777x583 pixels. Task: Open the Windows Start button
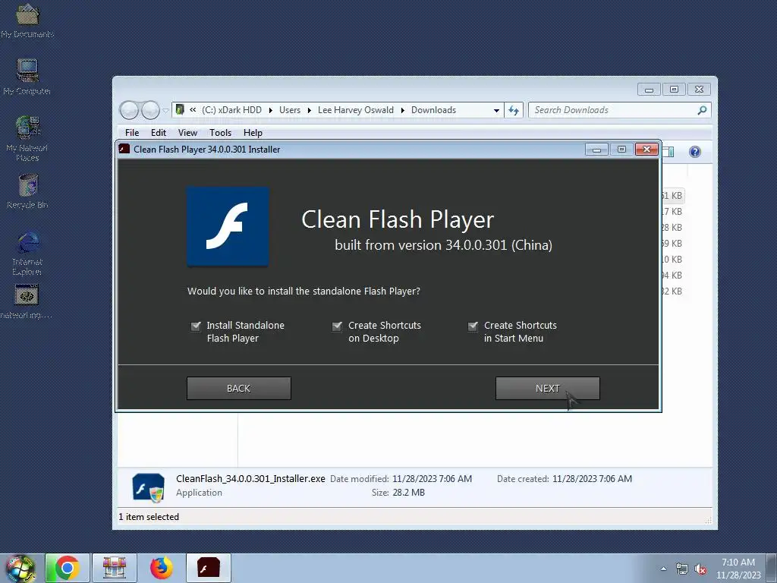(x=20, y=568)
